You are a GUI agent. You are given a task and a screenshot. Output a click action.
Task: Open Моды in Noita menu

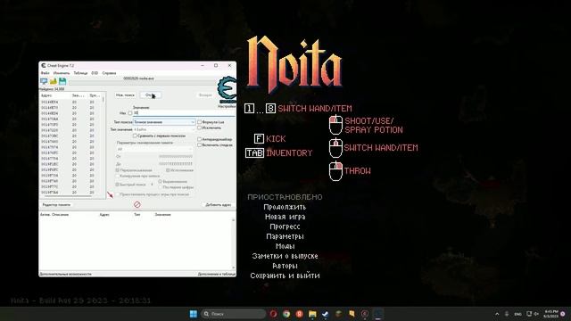[x=285, y=246]
